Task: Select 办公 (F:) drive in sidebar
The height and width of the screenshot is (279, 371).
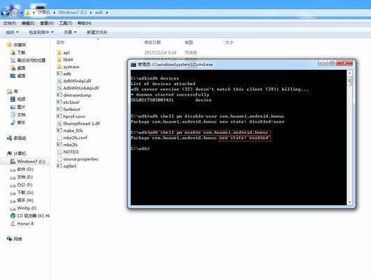Action: click(21, 185)
